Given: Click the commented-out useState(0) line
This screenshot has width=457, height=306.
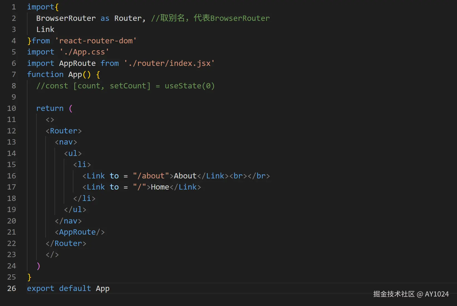Looking at the screenshot, I should [x=126, y=86].
